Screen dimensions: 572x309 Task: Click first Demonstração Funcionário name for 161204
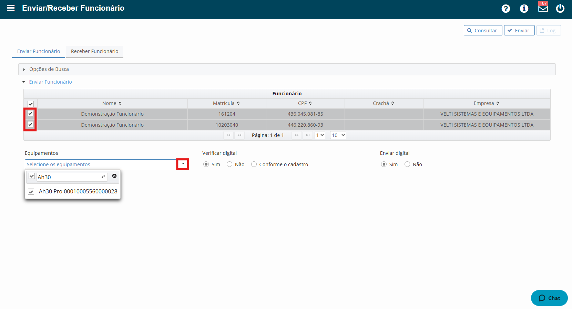tap(112, 114)
